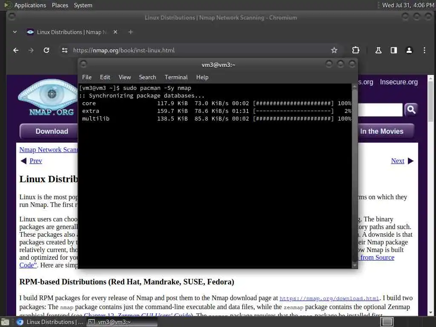Open the Chromium three-dot menu
The width and height of the screenshot is (436, 327).
point(425,50)
